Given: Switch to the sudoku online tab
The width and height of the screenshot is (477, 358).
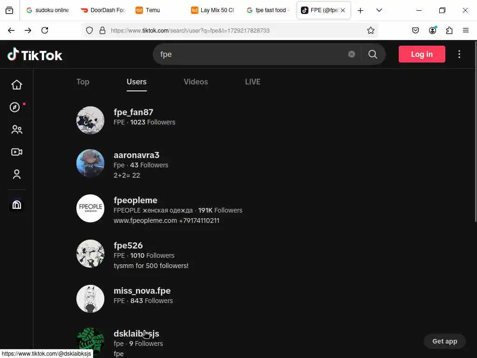Looking at the screenshot, I should point(48,10).
